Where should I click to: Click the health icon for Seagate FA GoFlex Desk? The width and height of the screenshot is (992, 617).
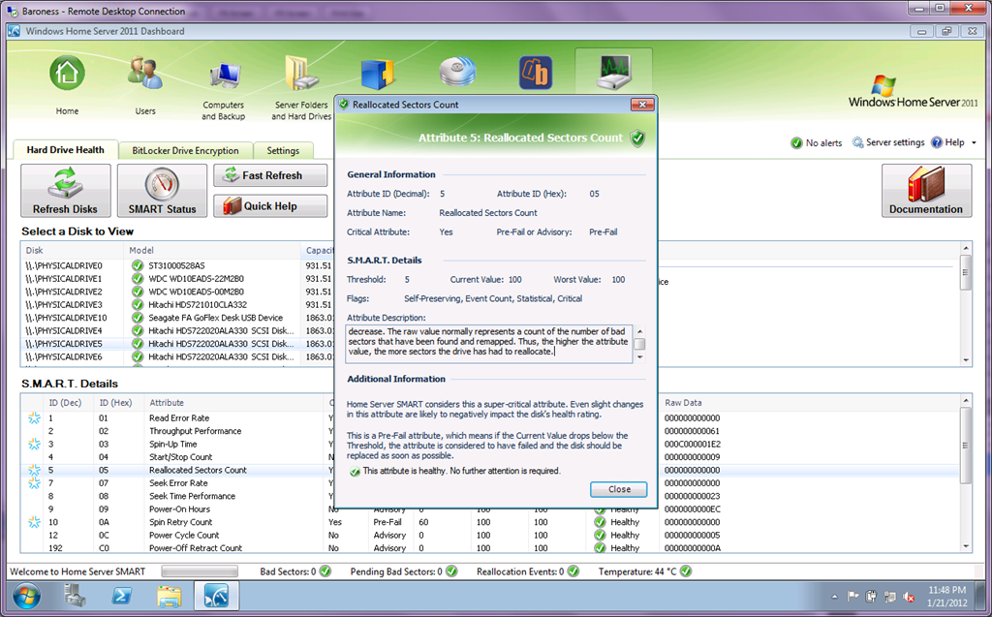pyautogui.click(x=138, y=318)
